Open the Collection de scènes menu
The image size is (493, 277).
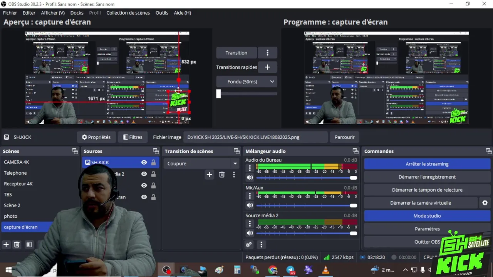[128, 13]
